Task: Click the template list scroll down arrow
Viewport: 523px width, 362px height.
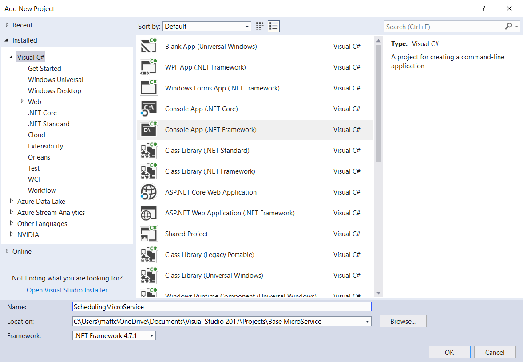Action: (378, 293)
